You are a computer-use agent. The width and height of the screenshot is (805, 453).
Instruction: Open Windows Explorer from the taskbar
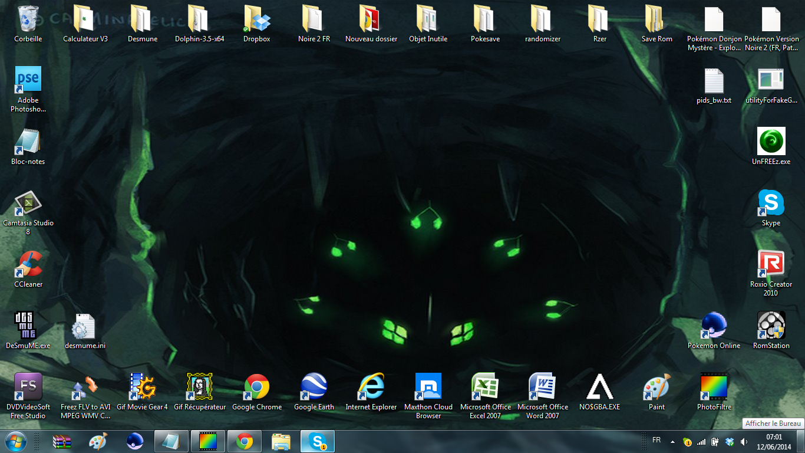pos(281,441)
